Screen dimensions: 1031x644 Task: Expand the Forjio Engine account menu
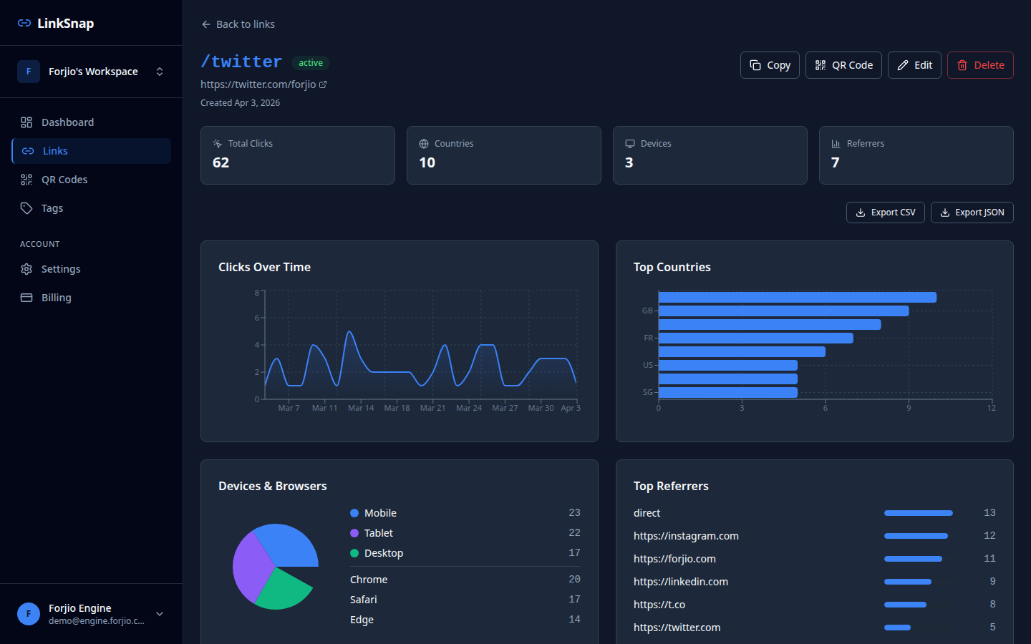[x=159, y=614]
